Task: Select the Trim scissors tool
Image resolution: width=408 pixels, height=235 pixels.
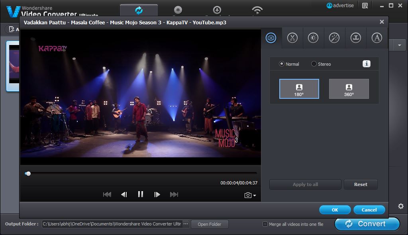Action: [x=292, y=38]
